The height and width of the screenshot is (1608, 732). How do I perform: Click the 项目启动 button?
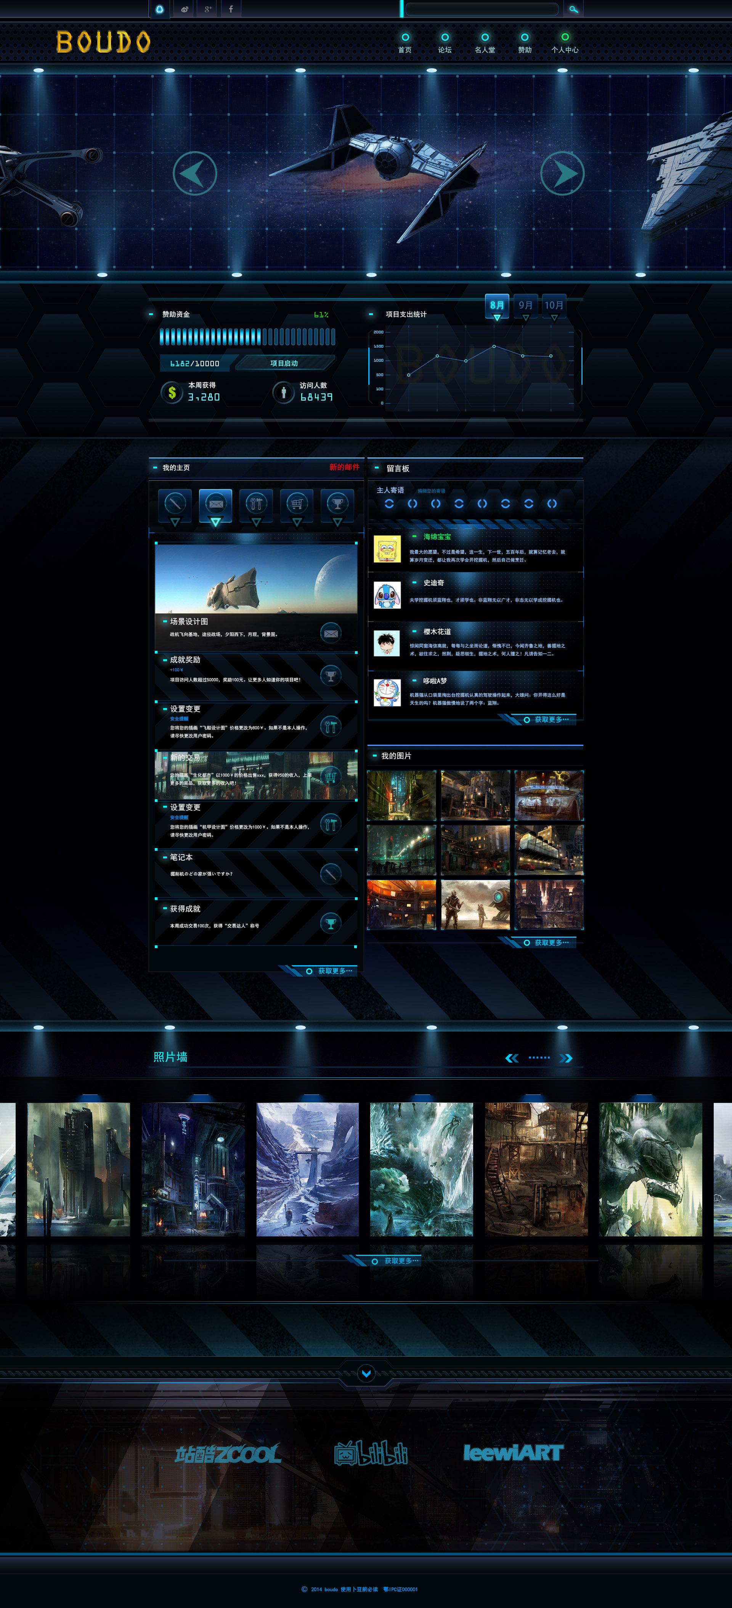[284, 363]
